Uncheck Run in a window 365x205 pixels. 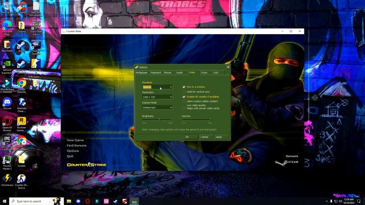[x=184, y=87]
